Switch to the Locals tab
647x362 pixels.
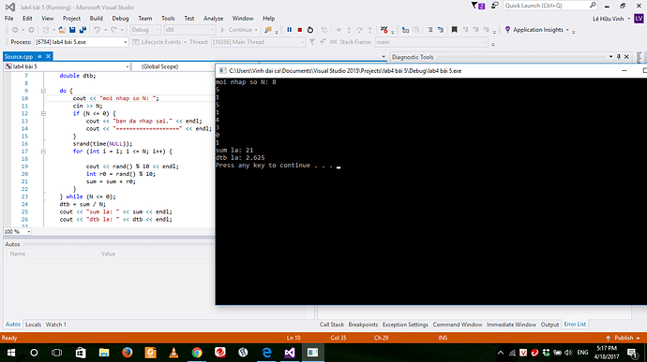(x=33, y=325)
